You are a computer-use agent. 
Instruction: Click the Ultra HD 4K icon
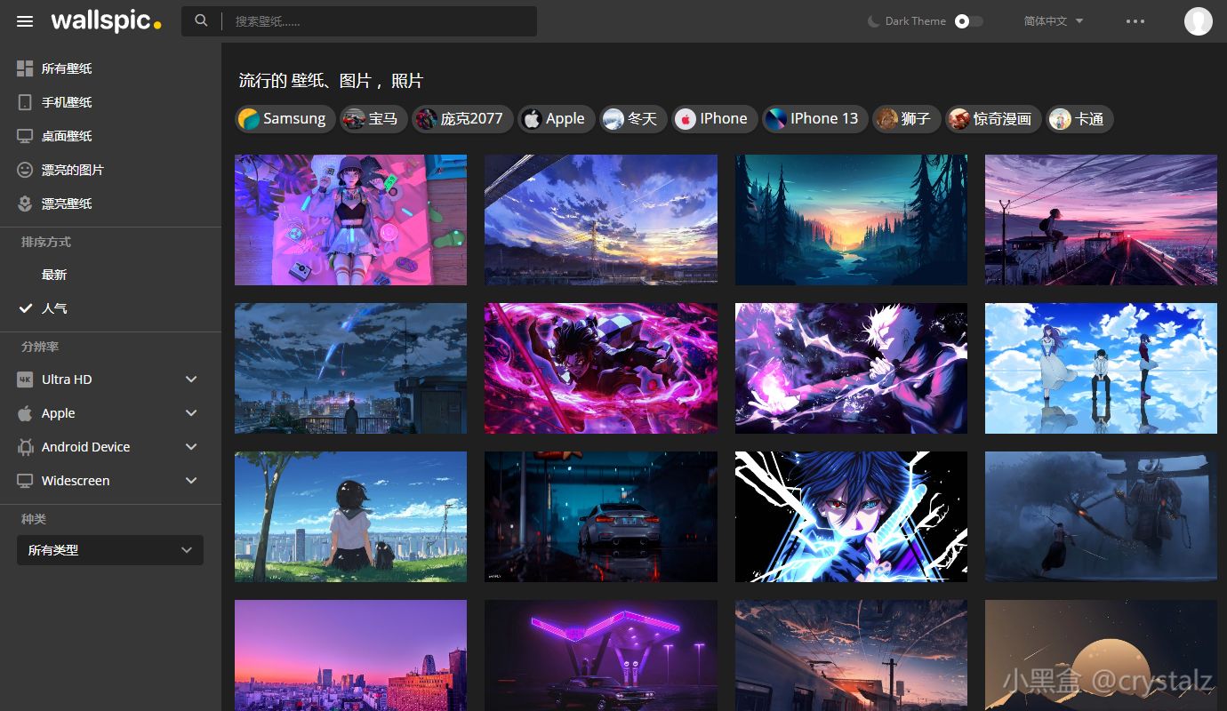click(x=25, y=379)
